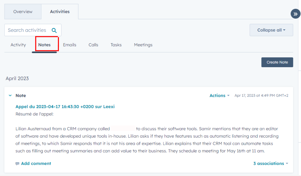Click the comment bubble icon
This screenshot has width=301, height=176.
[17, 164]
